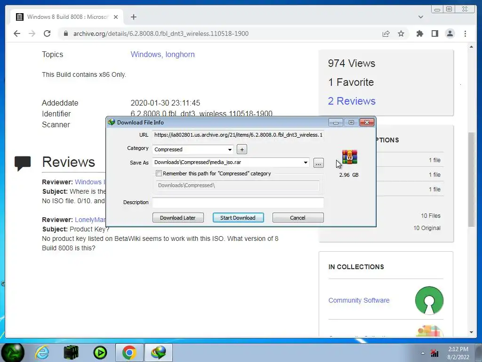The image size is (482, 362).
Task: Click the Download Later button
Action: (178, 218)
